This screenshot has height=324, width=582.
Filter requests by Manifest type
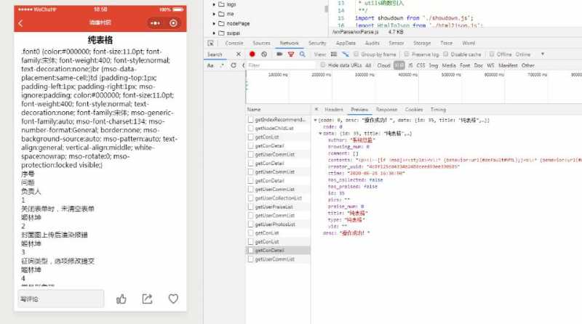click(x=508, y=65)
